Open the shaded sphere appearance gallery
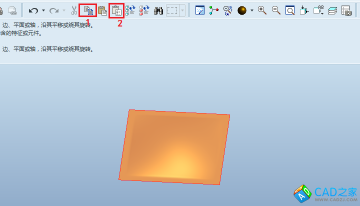Screen dimensions: 360x206 pos(242,10)
